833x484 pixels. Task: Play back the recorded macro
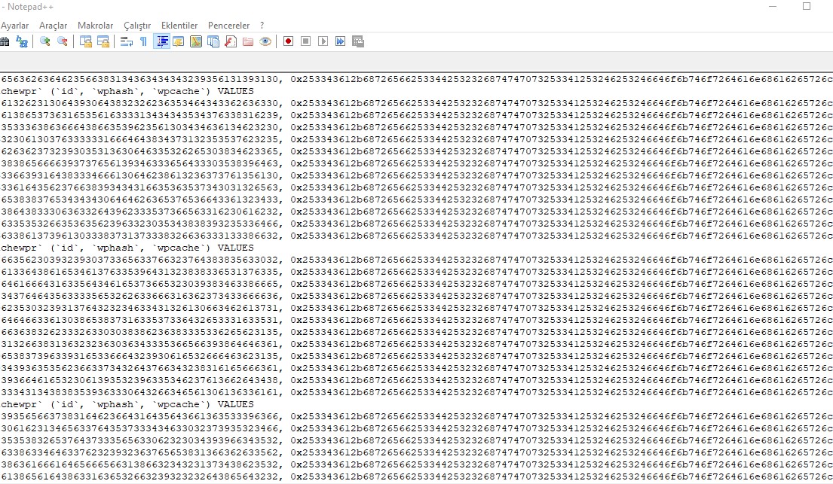323,41
